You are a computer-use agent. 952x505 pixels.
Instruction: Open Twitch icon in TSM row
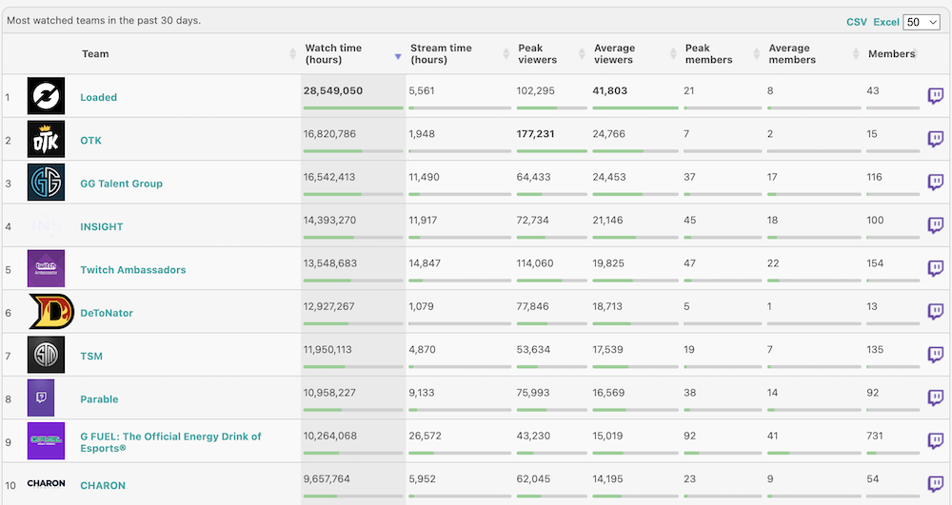(935, 355)
